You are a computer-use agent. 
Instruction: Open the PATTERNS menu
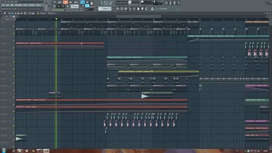[18, 5]
